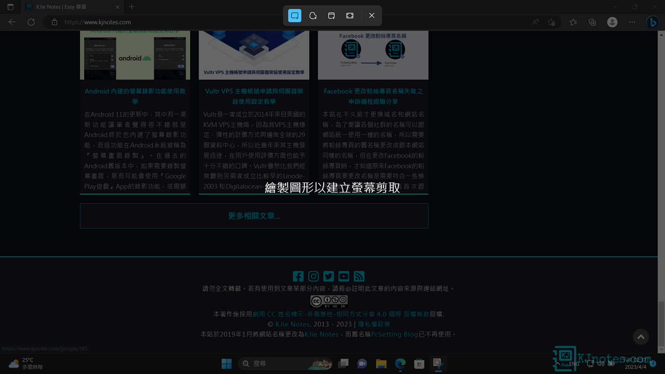Open Microsoft Edge from taskbar

click(400, 364)
